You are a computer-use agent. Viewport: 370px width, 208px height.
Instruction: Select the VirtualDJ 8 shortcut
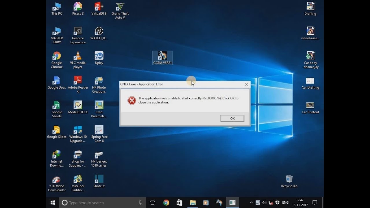click(99, 9)
